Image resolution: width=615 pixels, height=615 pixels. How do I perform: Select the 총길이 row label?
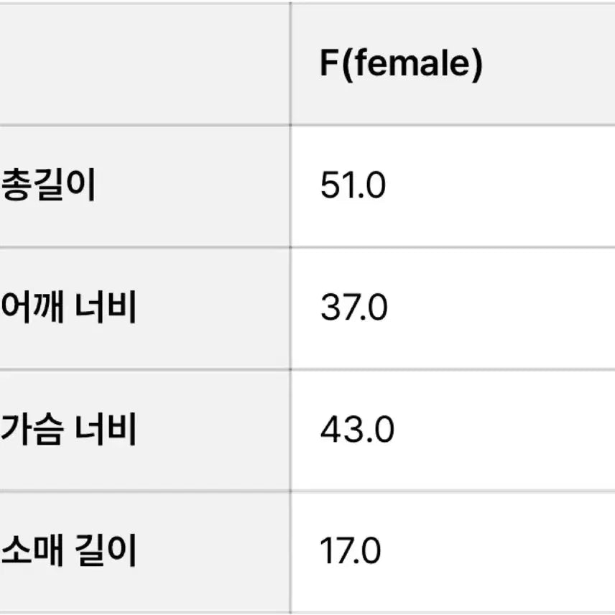pos(49,186)
